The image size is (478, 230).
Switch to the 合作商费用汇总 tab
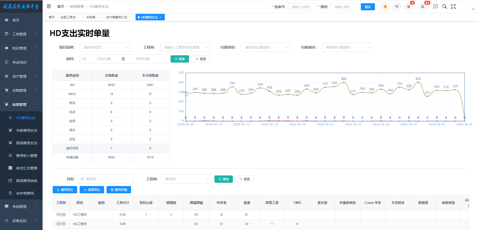pos(116,17)
